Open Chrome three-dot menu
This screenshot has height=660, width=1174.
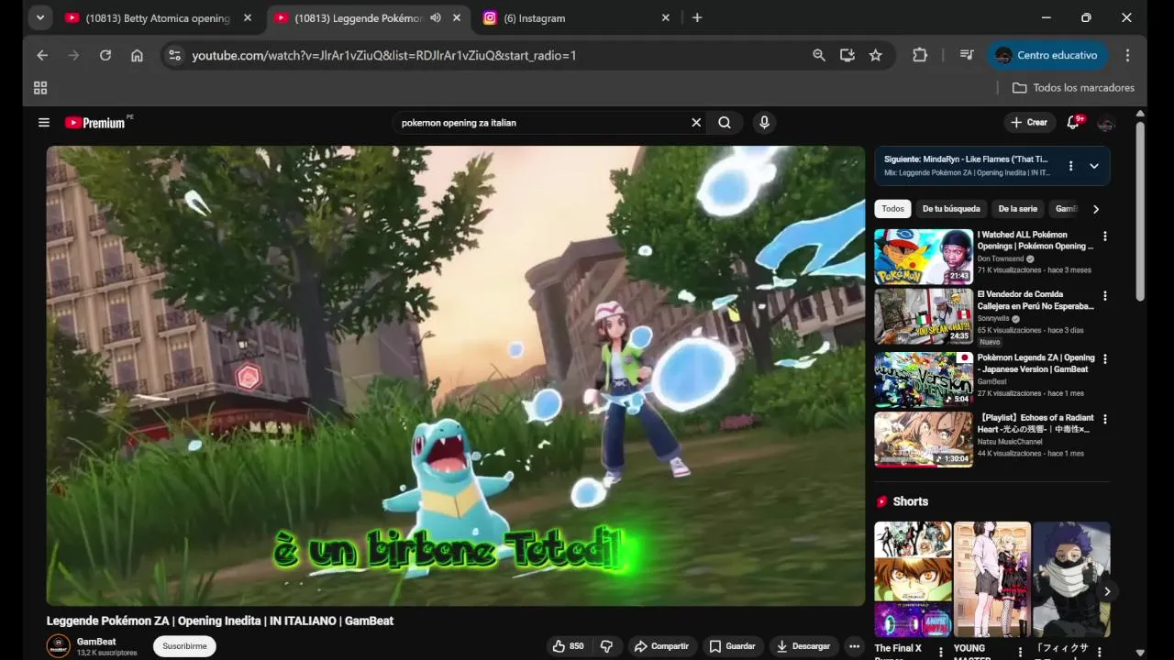click(x=1127, y=55)
